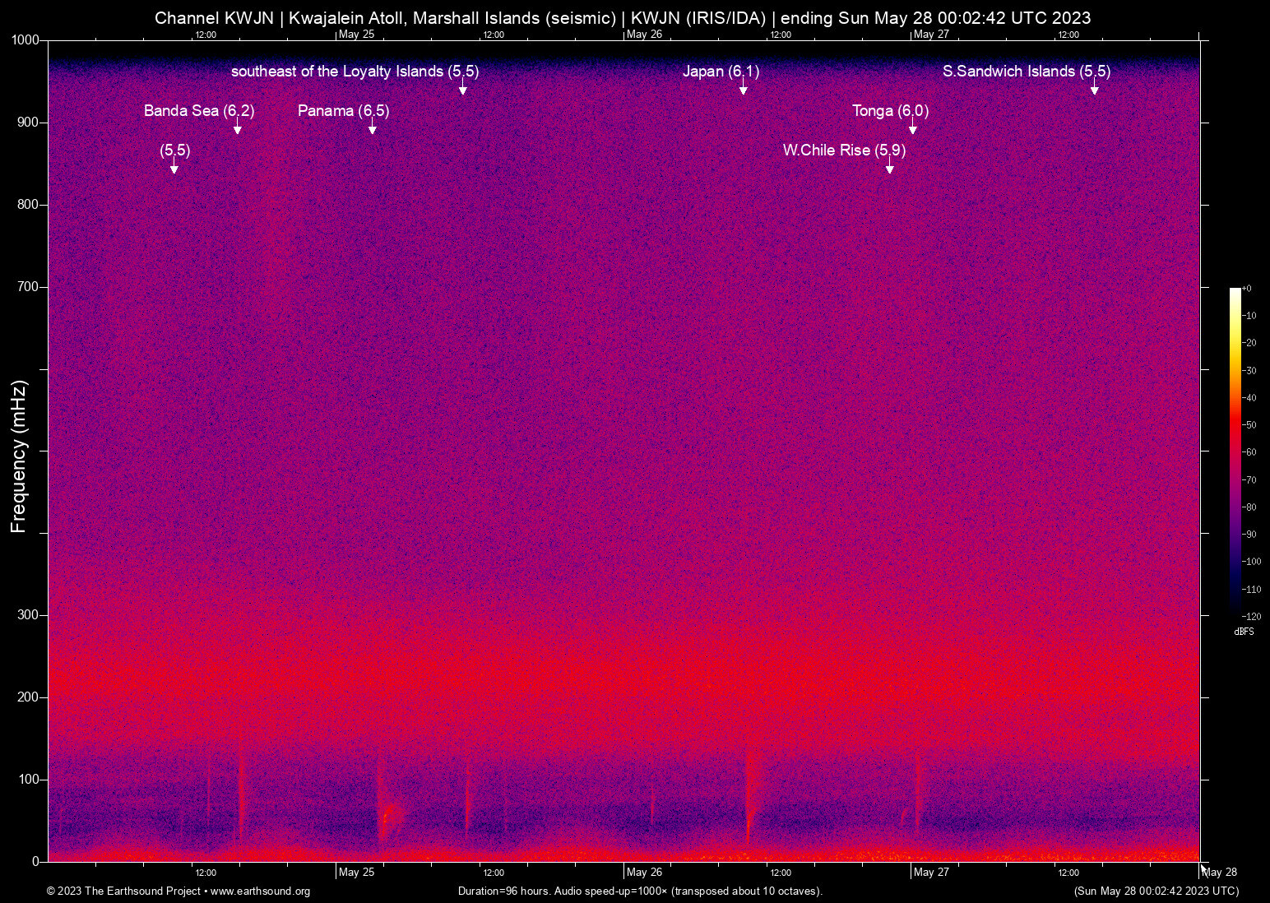Click the 1000 tick label on the frequency axis
The image size is (1270, 903).
point(25,40)
